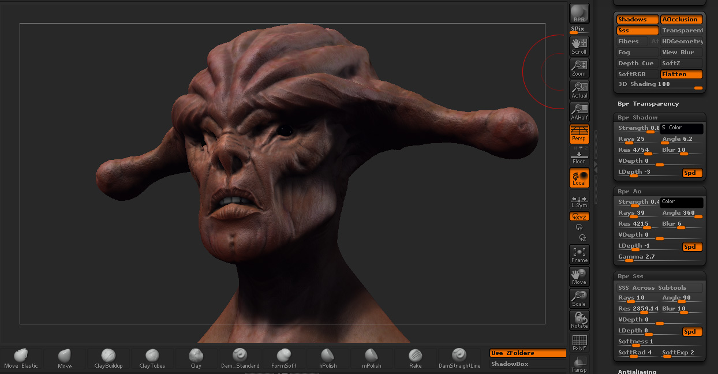718x374 pixels.
Task: Toggle Spd in Bpr Shadow section
Action: pos(692,173)
